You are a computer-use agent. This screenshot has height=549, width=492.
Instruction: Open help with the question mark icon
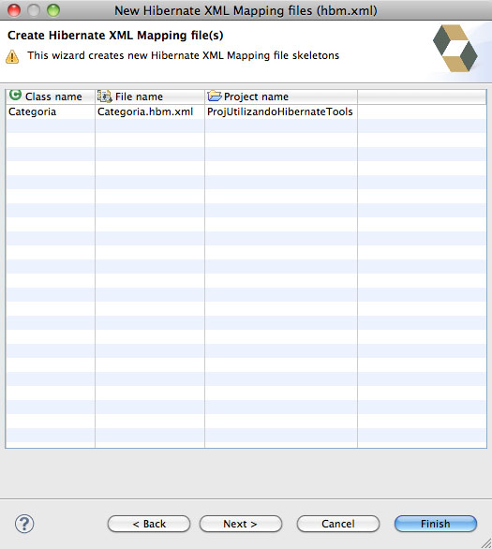24,524
